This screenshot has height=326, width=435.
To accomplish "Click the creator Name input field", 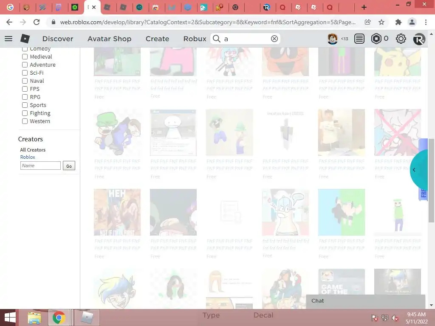I will pos(40,166).
